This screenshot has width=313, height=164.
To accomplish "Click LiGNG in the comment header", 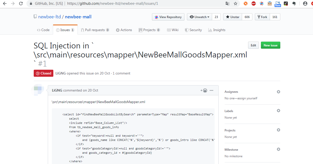I will (x=57, y=90).
